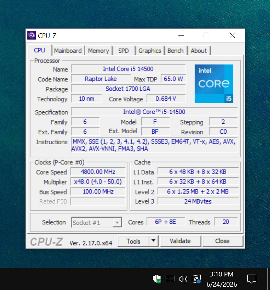The image size is (270, 290).
Task: Open the notification center icon
Action: click(x=251, y=279)
